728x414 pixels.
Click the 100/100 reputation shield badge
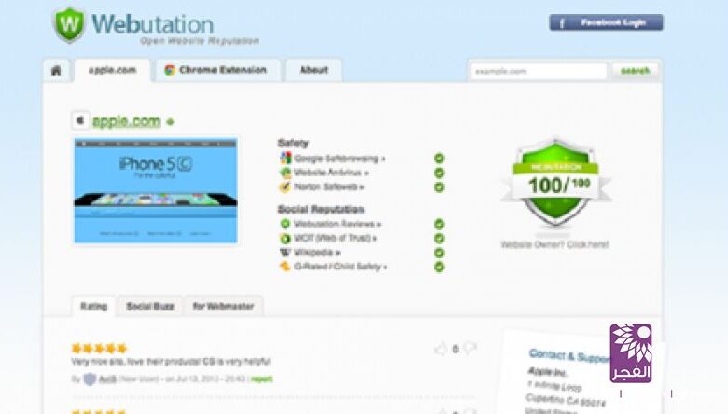coord(556,183)
